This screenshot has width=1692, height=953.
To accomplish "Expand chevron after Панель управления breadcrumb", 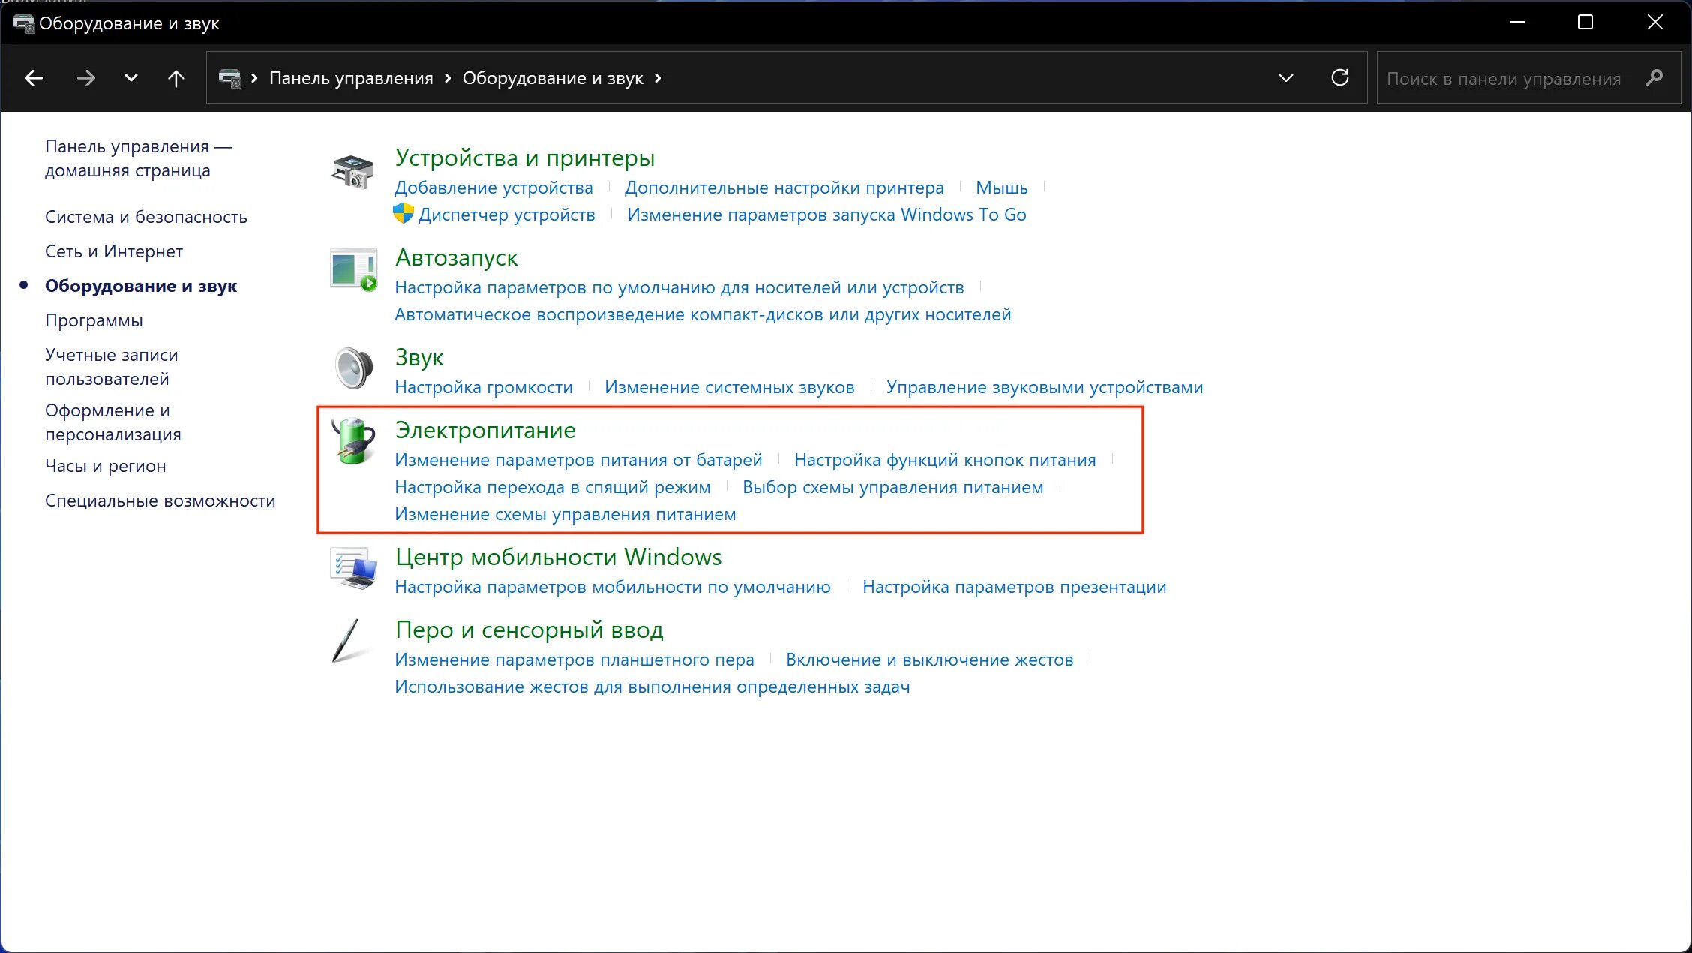I will [448, 78].
